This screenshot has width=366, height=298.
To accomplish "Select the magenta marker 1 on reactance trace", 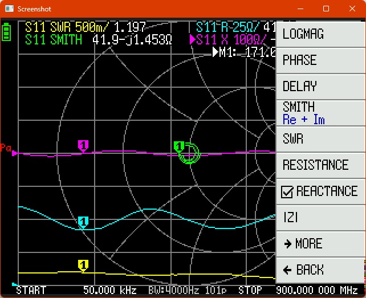I will [x=83, y=146].
